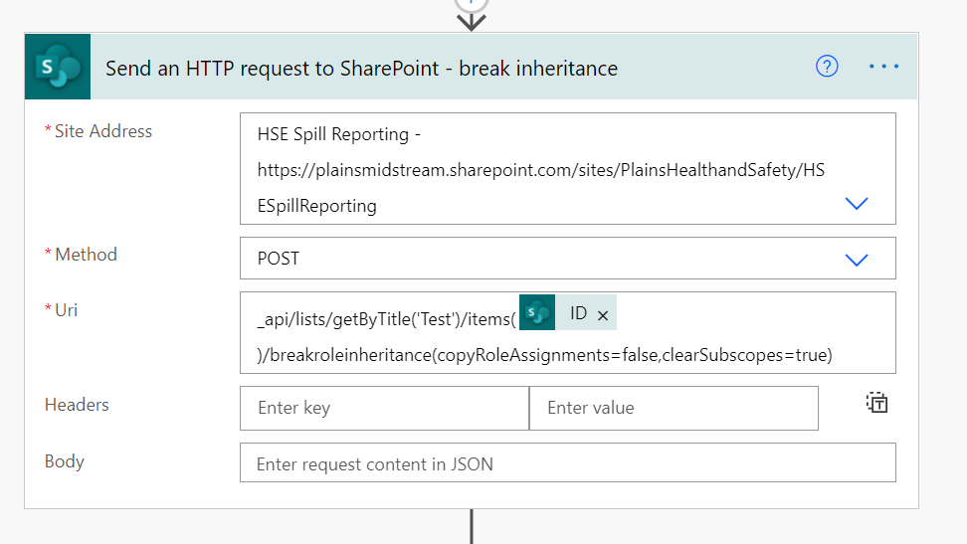Image resolution: width=967 pixels, height=544 pixels.
Task: Select the ID dynamic content token
Action: 578,313
